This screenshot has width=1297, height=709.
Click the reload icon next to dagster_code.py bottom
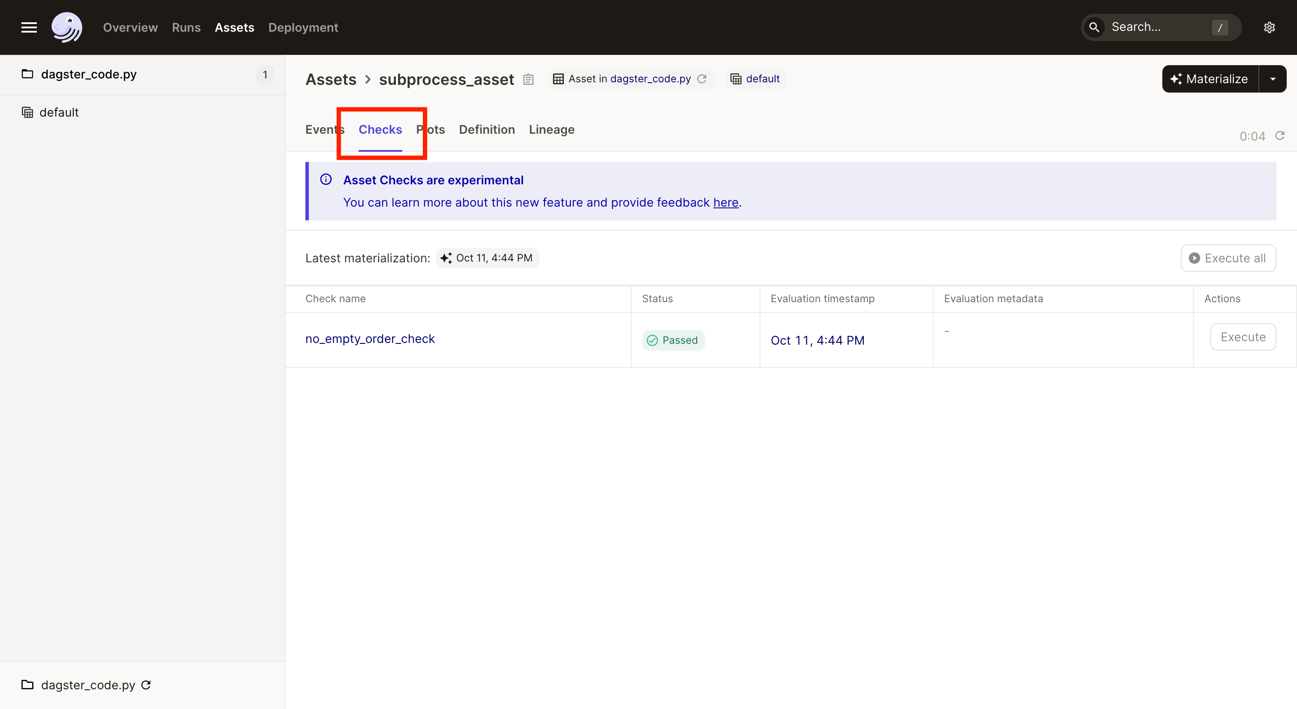(146, 685)
